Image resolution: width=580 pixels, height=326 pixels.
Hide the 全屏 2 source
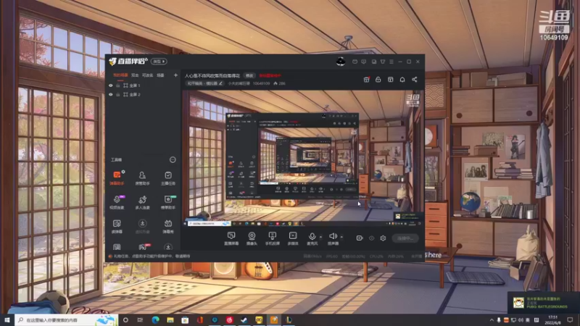point(111,95)
